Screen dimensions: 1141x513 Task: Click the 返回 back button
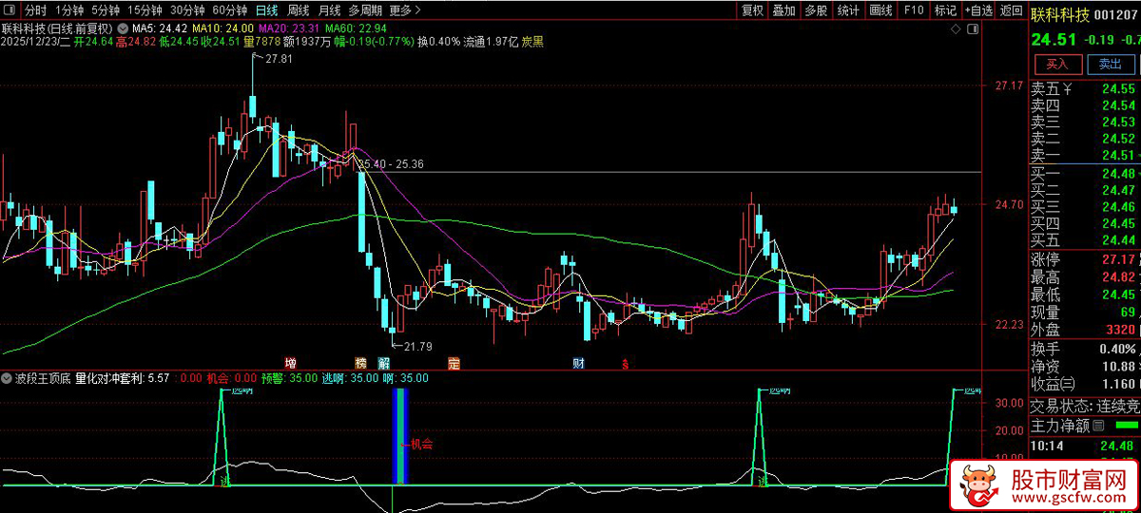click(1011, 10)
